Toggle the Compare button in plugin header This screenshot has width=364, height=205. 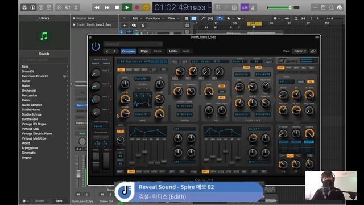point(129,51)
